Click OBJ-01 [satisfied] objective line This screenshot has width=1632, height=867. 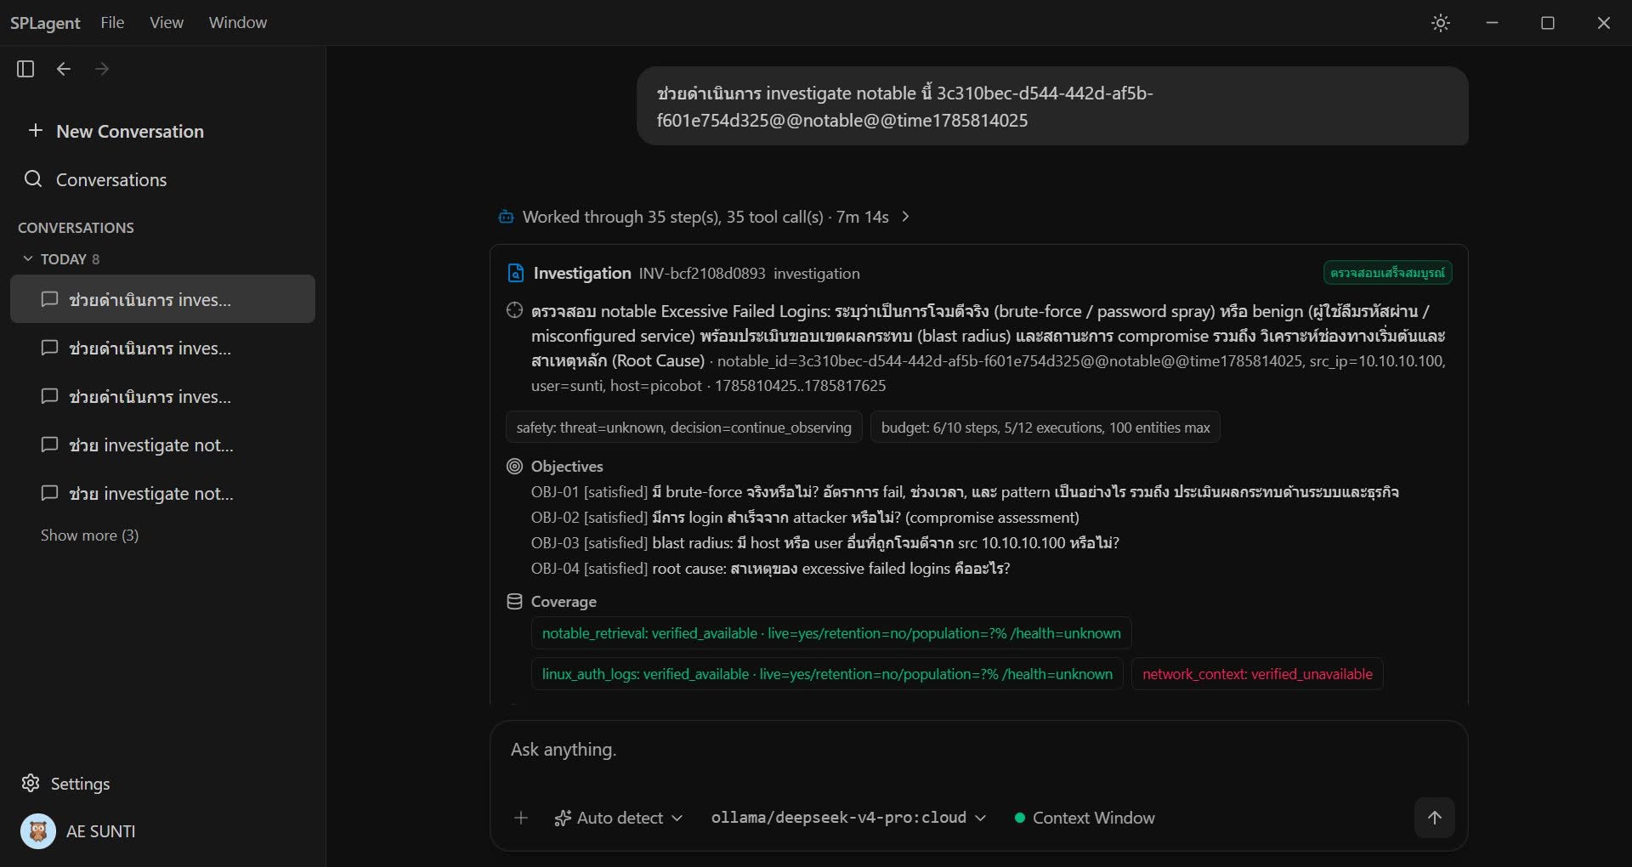tap(965, 491)
